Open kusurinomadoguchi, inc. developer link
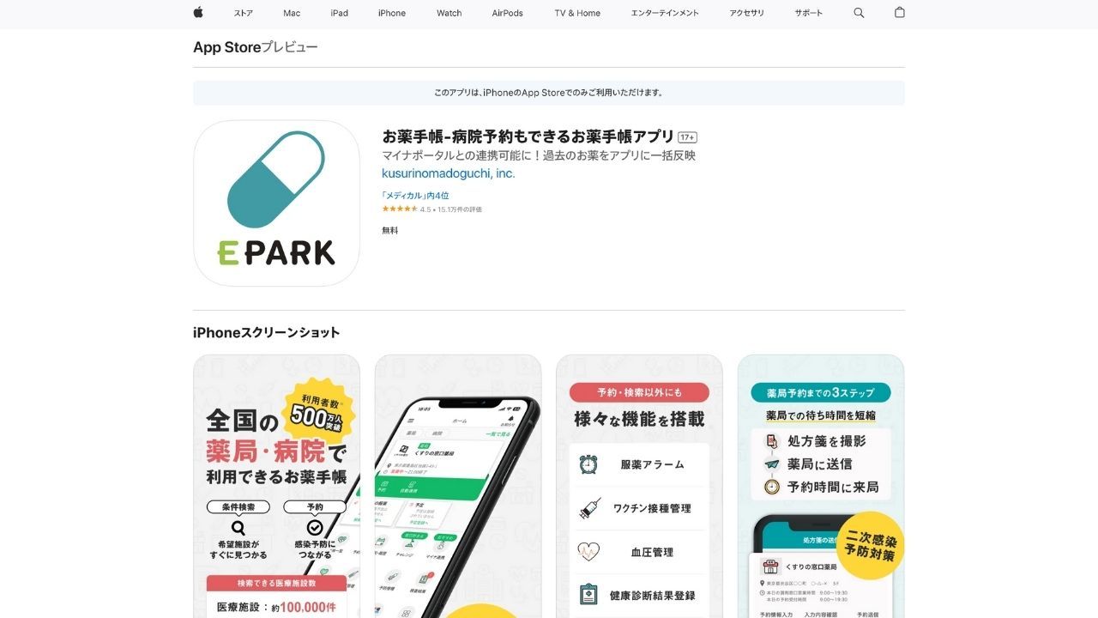The height and width of the screenshot is (618, 1098). coord(449,173)
